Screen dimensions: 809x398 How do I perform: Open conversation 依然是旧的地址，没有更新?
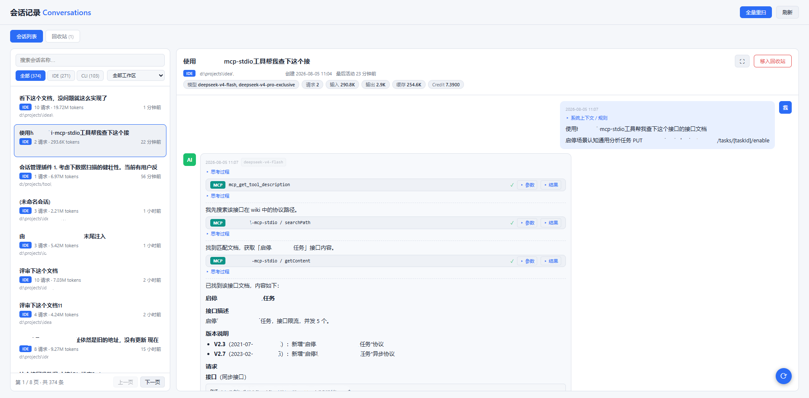(x=90, y=348)
